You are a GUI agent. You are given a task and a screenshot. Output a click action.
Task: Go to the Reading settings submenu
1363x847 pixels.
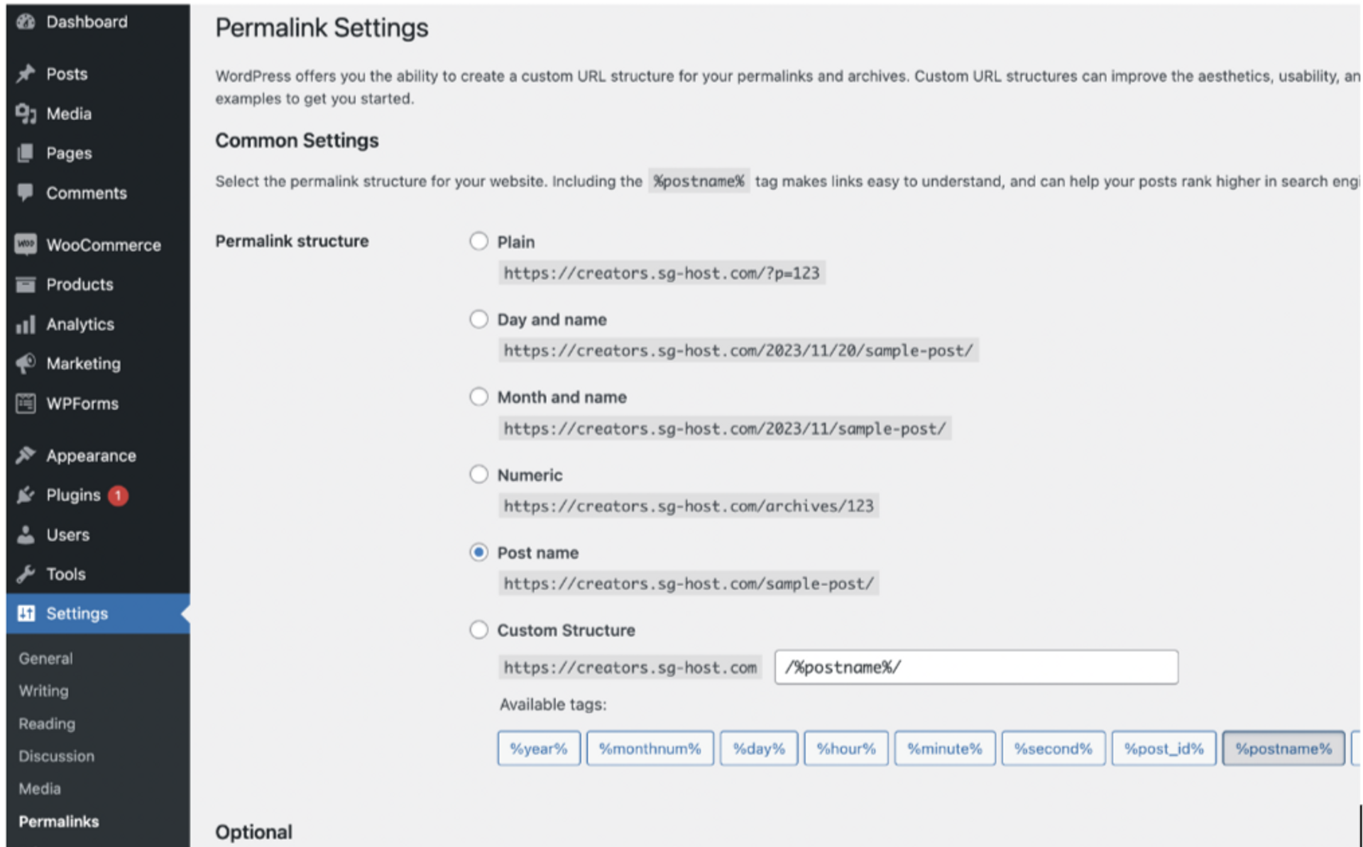[47, 724]
